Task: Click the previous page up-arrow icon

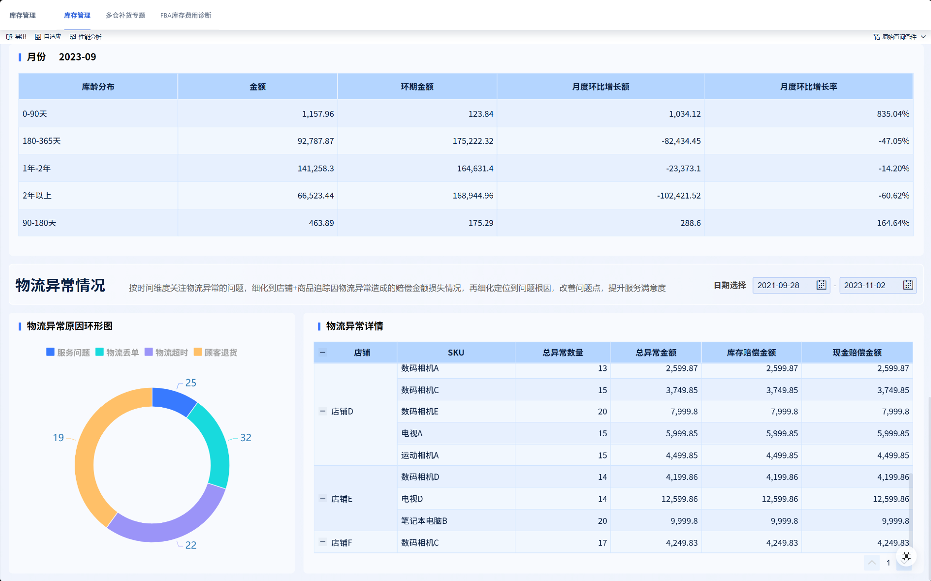Action: tap(871, 563)
